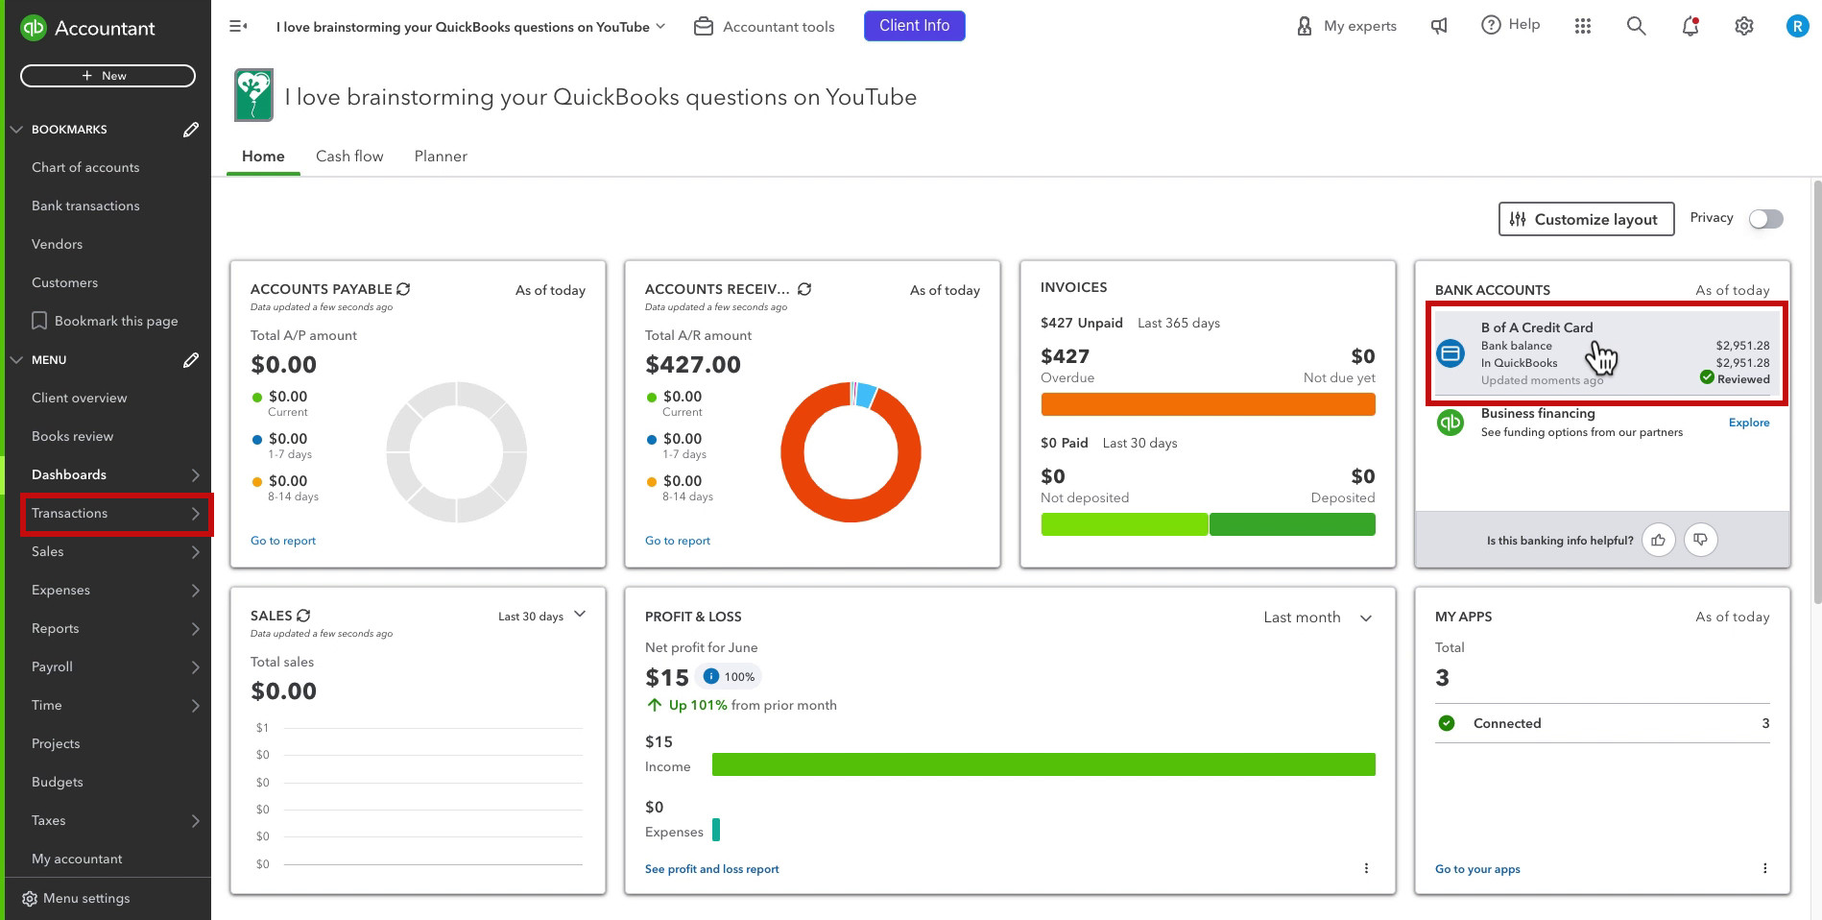1822x920 pixels.
Task: Refresh Accounts Receivable data
Action: [x=804, y=289]
